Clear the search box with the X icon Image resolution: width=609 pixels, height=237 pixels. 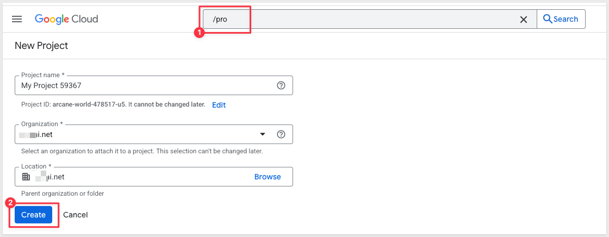point(524,20)
